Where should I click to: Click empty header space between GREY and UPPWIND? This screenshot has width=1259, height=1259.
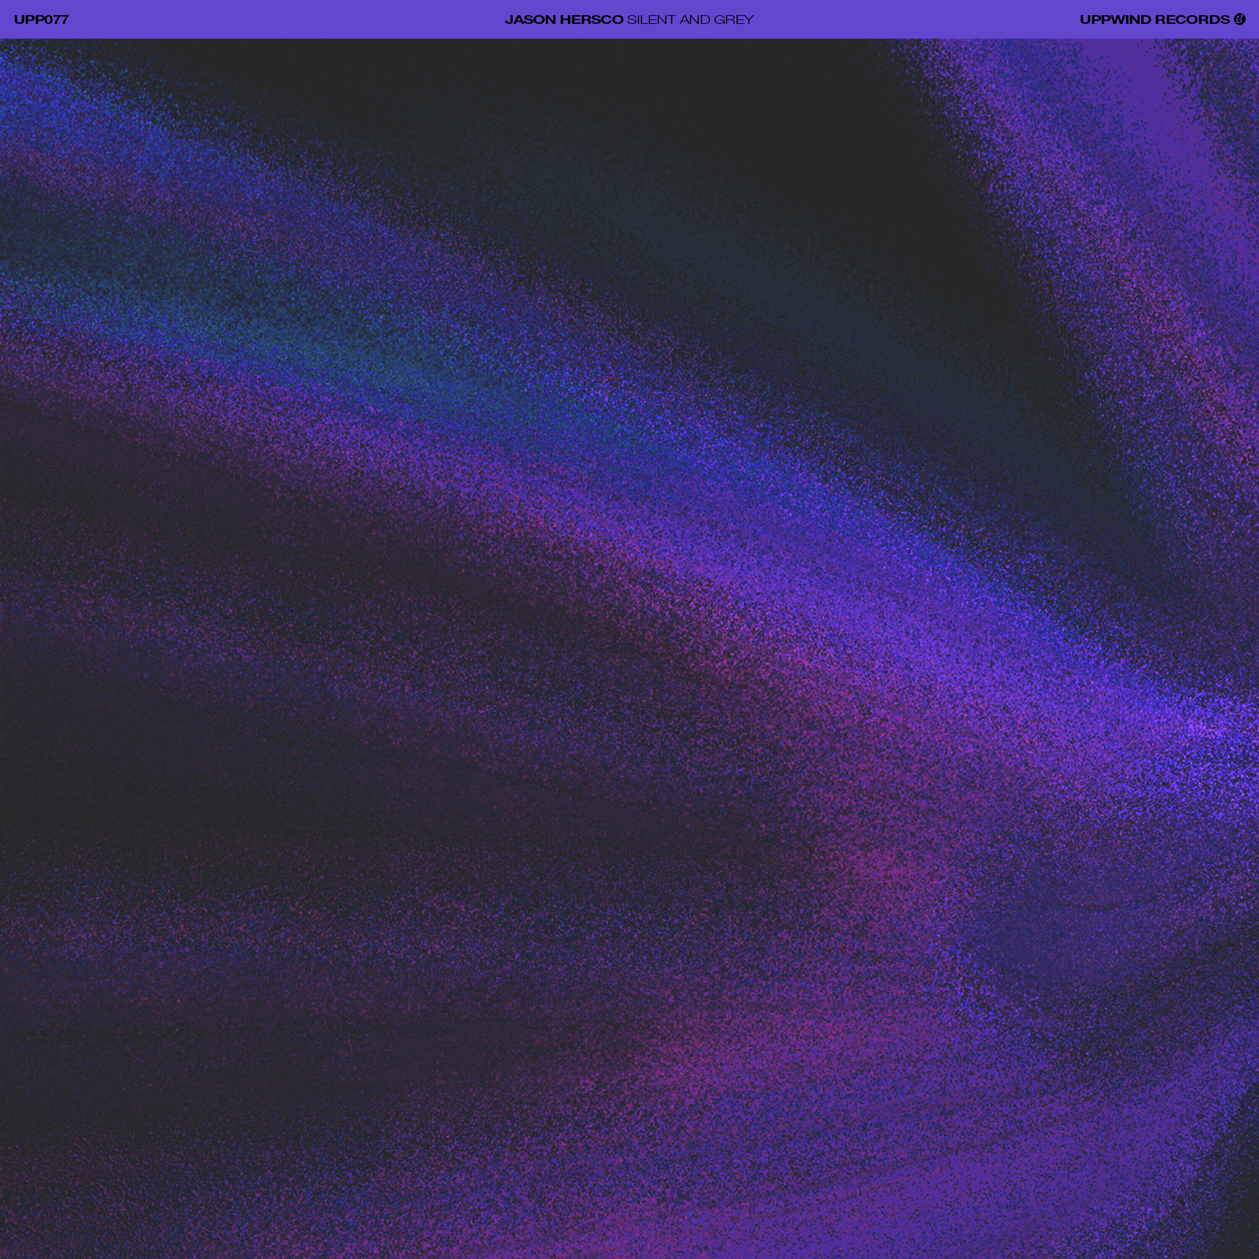pos(912,20)
